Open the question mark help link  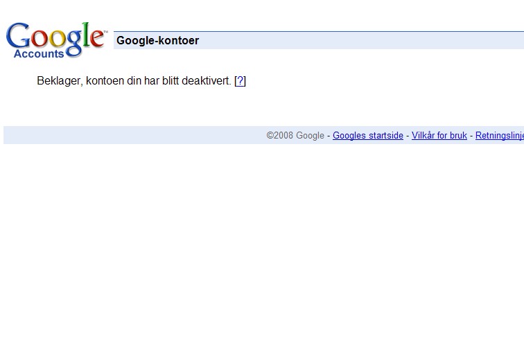[240, 81]
